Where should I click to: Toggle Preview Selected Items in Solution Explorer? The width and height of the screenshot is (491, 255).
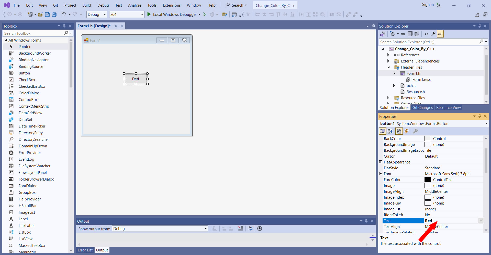[x=440, y=34]
